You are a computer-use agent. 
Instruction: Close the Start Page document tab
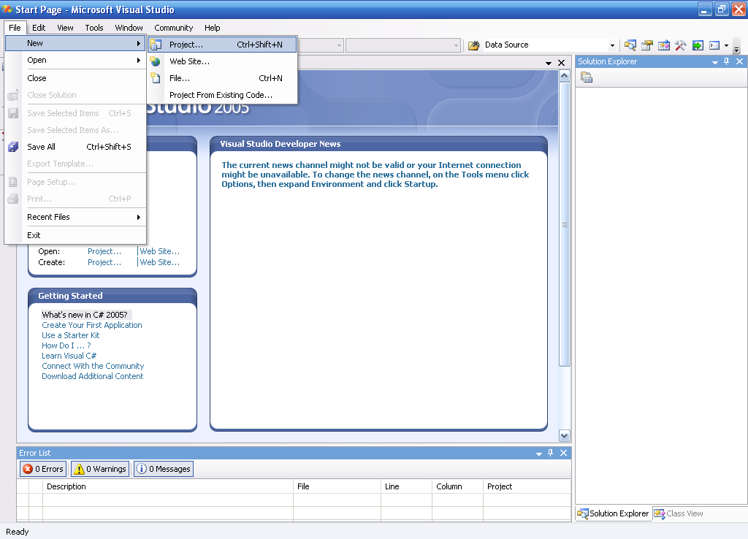coord(562,63)
